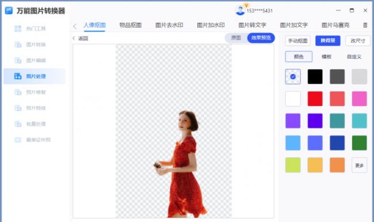Choose the green background swatch
The height and width of the screenshot is (222, 374).
(360, 143)
